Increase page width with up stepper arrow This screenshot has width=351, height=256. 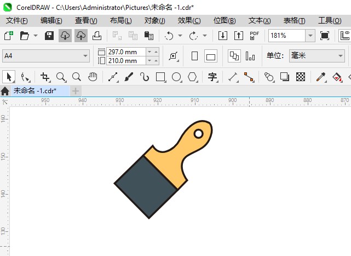point(156,52)
